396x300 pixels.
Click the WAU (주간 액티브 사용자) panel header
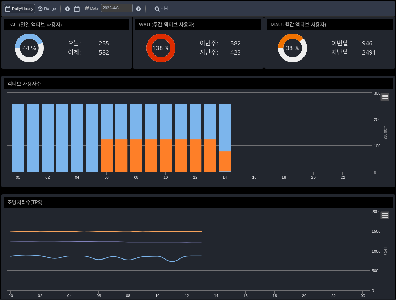(198, 25)
